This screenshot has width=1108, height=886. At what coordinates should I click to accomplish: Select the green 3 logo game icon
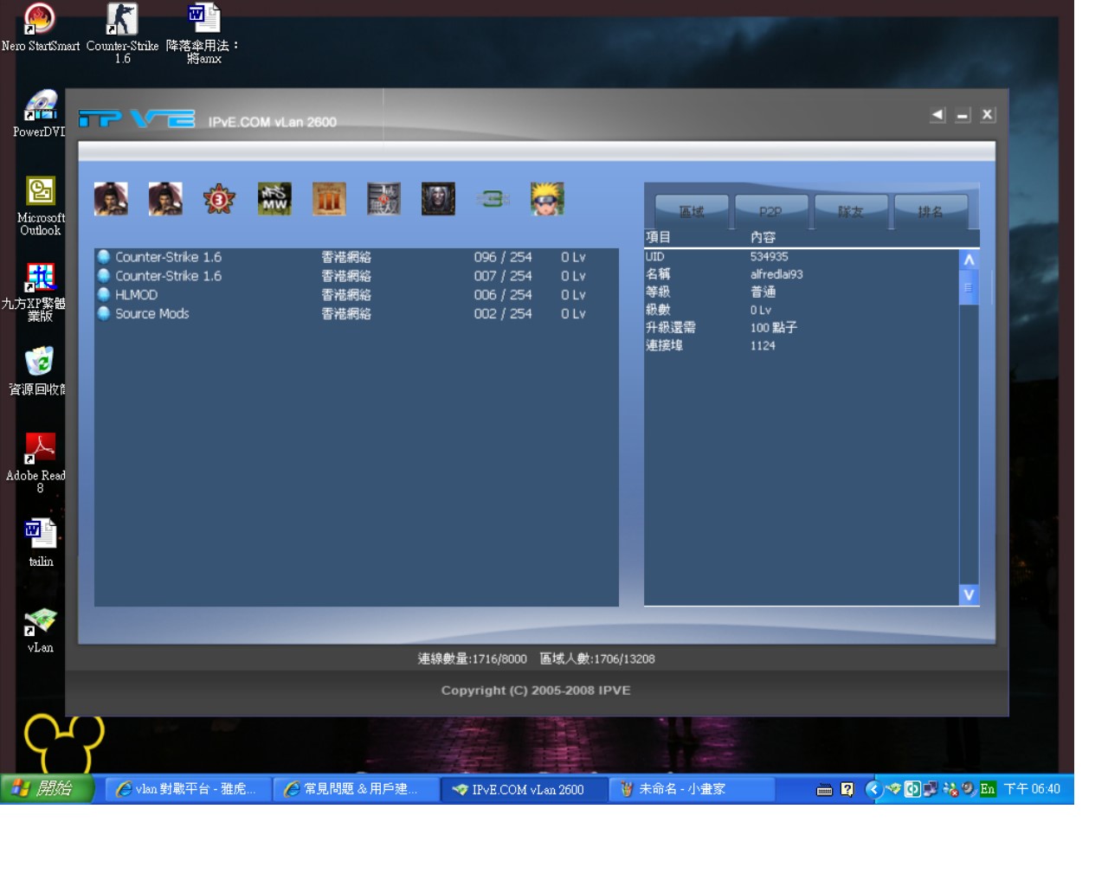(493, 199)
